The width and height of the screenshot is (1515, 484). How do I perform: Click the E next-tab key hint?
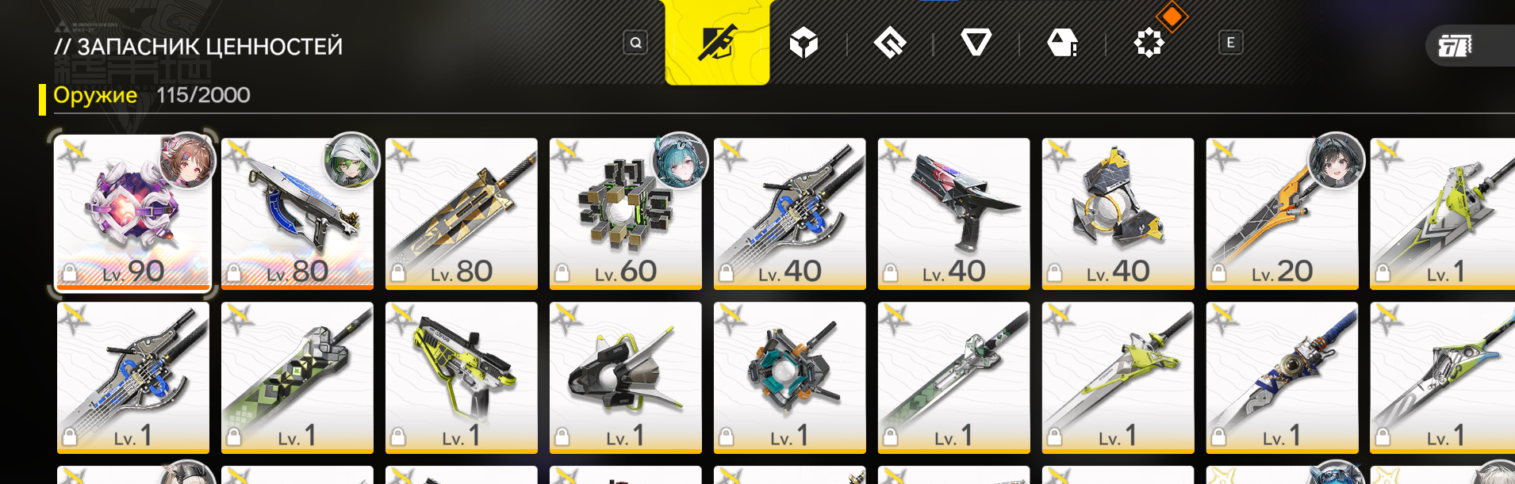(x=1230, y=43)
